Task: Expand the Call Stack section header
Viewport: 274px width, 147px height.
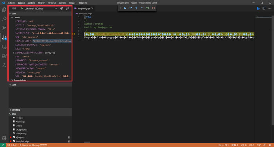Action: tap(40, 110)
